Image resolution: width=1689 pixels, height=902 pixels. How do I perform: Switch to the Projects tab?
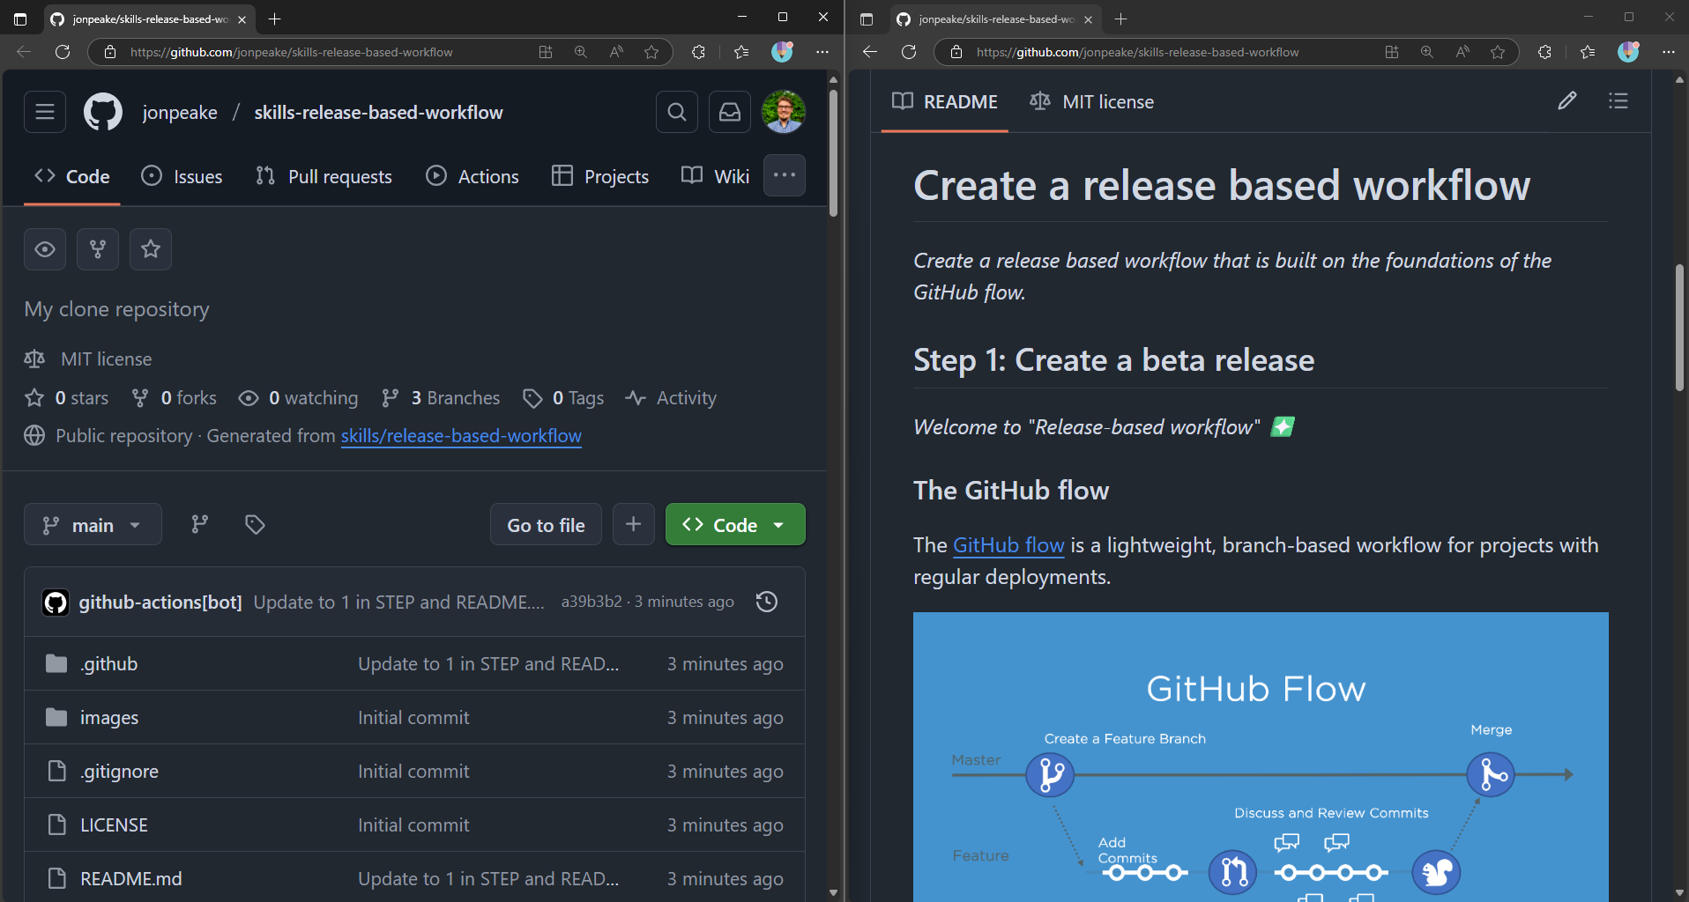tap(600, 176)
